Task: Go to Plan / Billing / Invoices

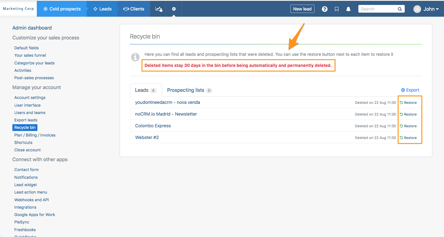Action: click(x=35, y=135)
